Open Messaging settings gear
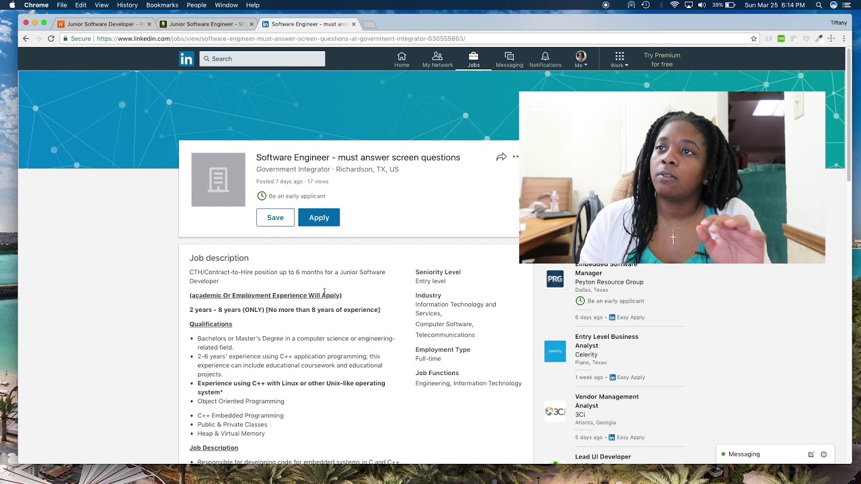 (x=823, y=454)
